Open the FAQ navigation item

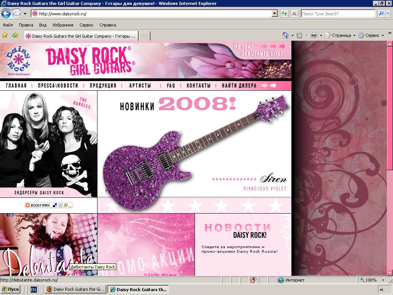(x=171, y=86)
